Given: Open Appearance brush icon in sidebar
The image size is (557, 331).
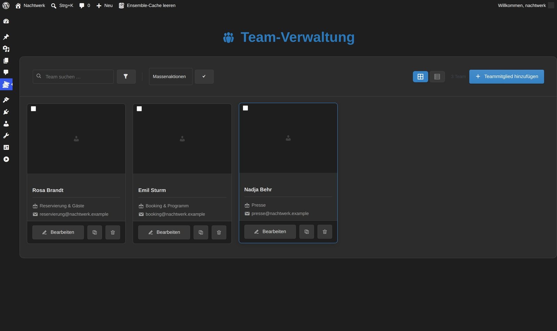Looking at the screenshot, I should tap(6, 100).
